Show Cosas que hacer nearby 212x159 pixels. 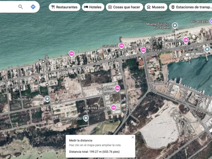point(124,7)
